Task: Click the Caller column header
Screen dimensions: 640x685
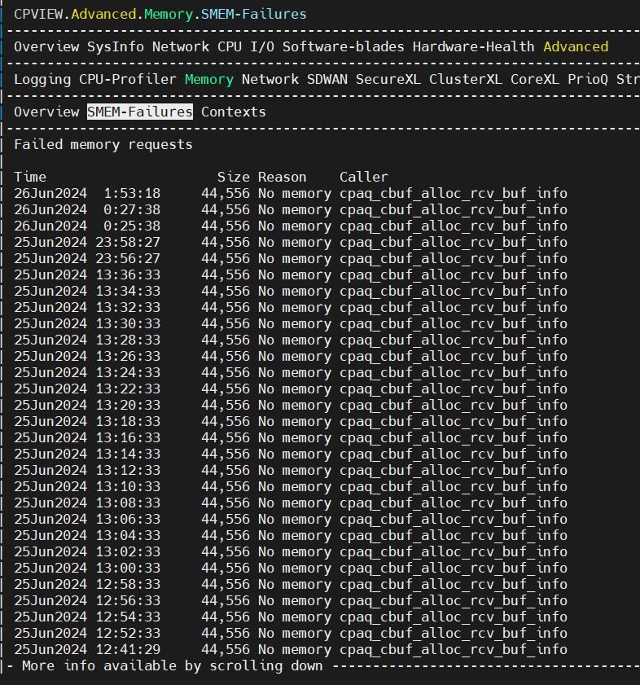Action: tap(363, 177)
